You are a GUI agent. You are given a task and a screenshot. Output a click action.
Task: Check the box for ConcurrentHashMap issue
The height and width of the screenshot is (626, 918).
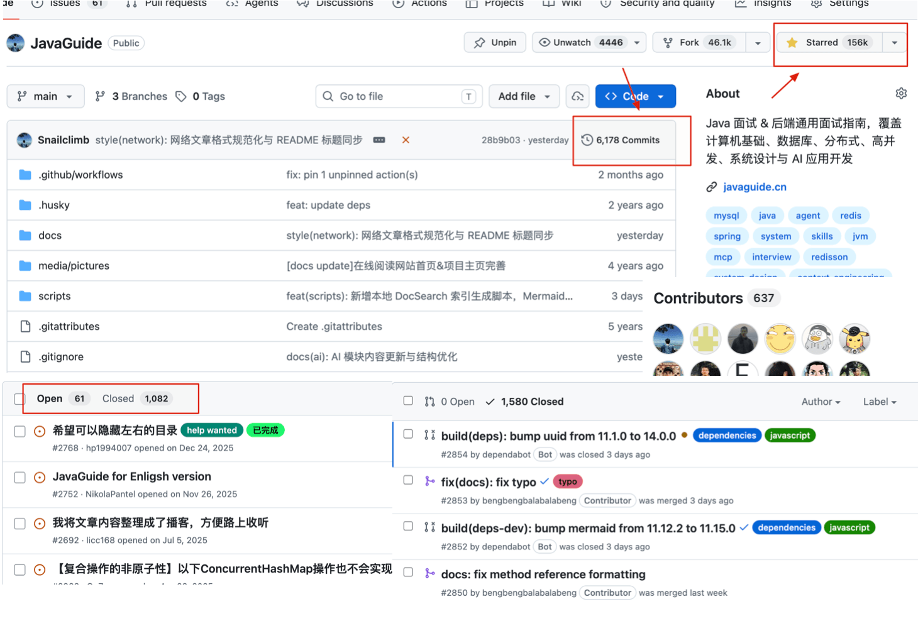coord(19,569)
